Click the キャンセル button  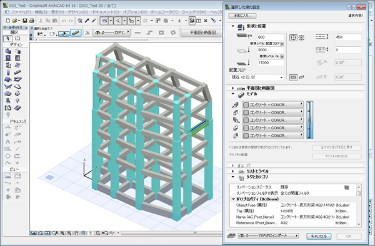319,236
